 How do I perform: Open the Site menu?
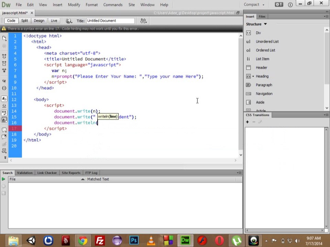132,4
